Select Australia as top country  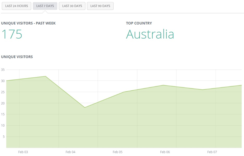coord(150,34)
